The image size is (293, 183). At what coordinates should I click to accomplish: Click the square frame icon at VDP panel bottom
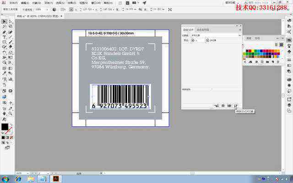[x=223, y=106]
